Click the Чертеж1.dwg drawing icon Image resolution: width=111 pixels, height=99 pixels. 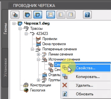pos(20,24)
